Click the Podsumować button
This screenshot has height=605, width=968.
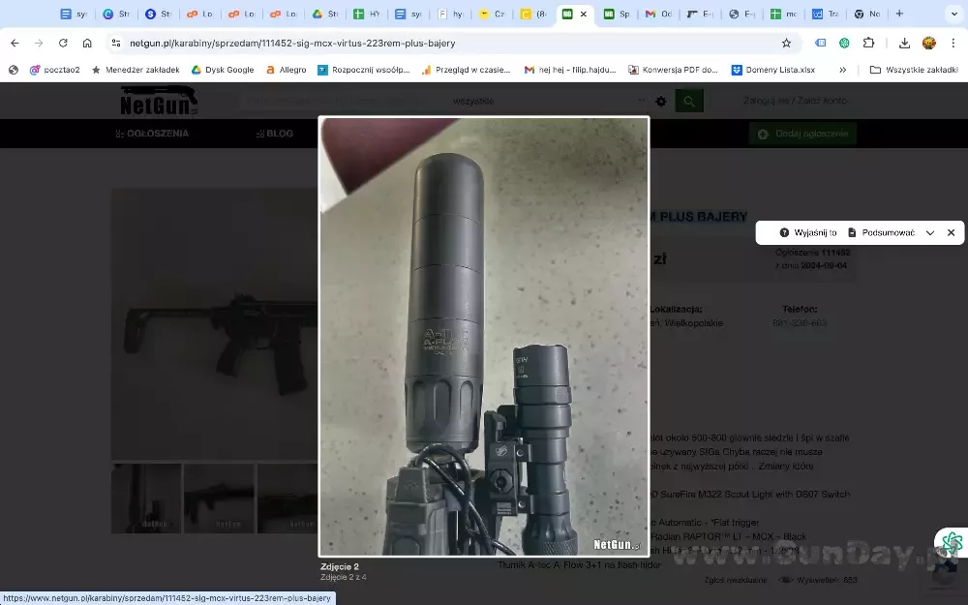point(881,232)
